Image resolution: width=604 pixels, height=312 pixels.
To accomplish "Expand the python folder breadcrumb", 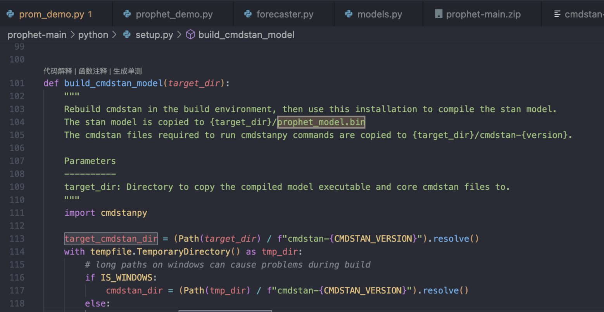I will [93, 35].
